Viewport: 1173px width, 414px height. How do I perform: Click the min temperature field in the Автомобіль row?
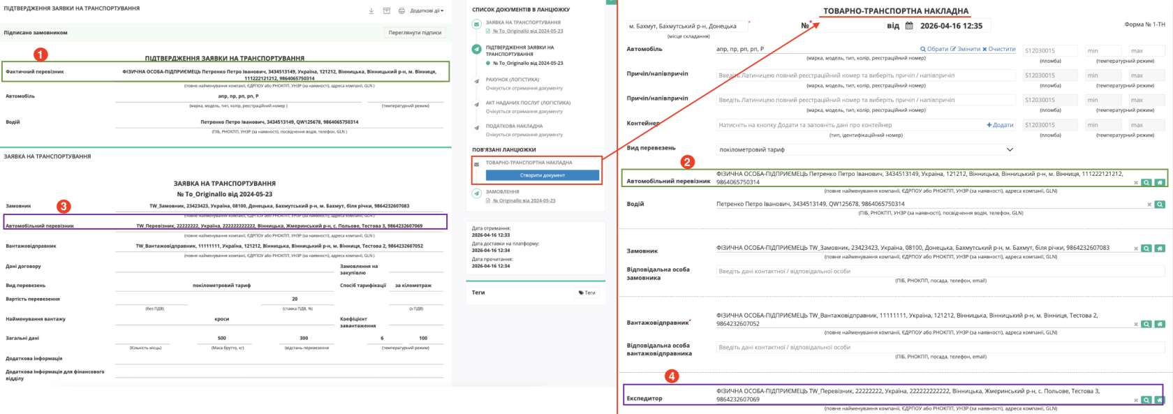pyautogui.click(x=1103, y=50)
